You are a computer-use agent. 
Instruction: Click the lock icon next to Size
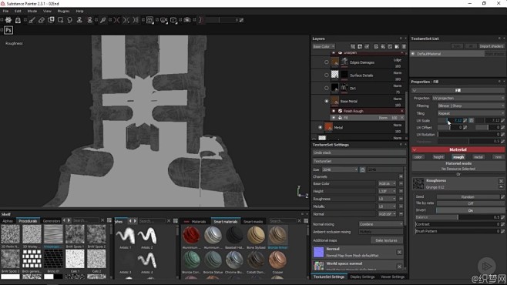click(362, 169)
